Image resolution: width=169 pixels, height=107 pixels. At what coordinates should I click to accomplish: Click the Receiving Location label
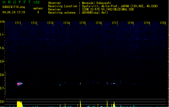[x=63, y=6]
